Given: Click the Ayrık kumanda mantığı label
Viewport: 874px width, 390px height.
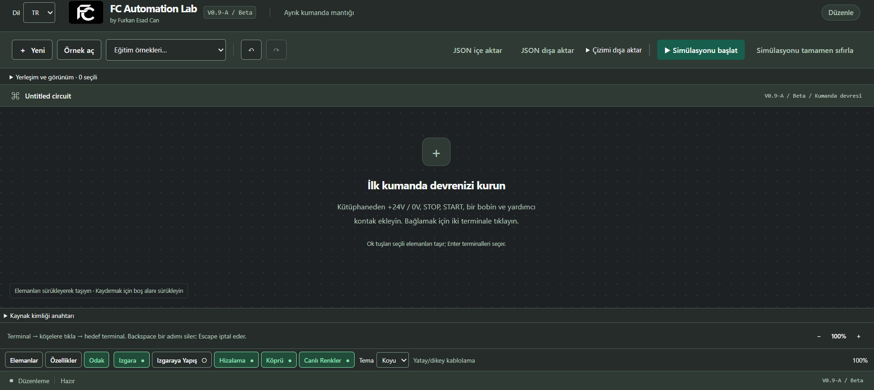Looking at the screenshot, I should [x=319, y=13].
